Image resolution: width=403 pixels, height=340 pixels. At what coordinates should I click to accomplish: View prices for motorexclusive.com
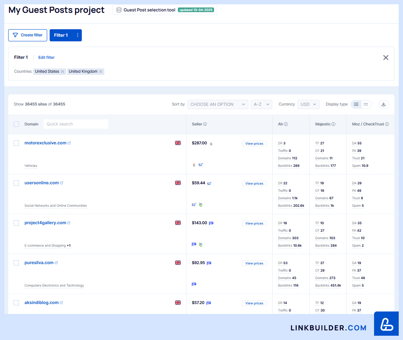point(254,144)
